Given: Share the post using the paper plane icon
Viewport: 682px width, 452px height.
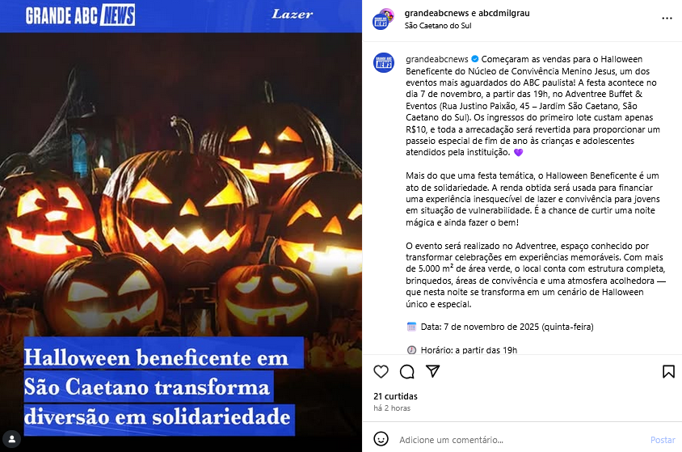Looking at the screenshot, I should 433,371.
